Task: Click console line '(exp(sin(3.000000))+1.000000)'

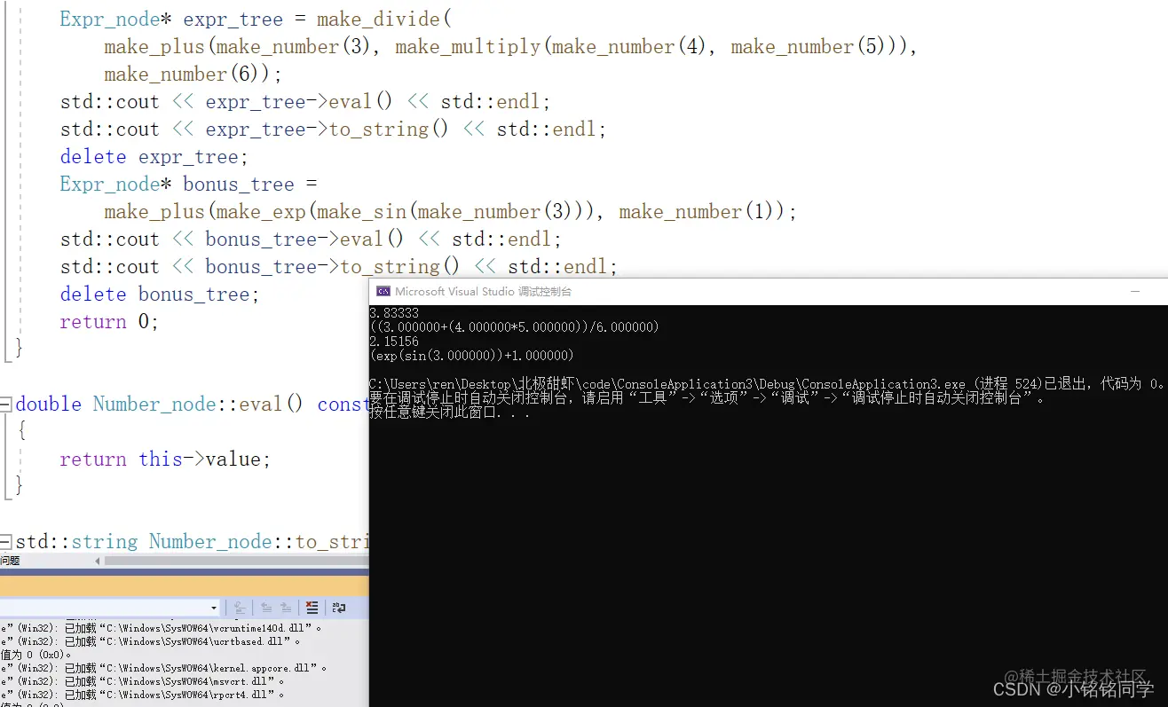Action: [471, 355]
